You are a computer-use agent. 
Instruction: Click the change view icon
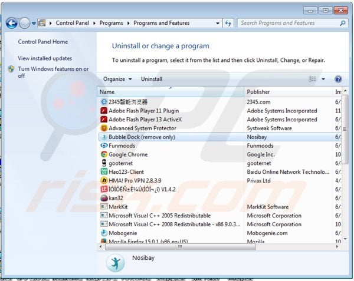[313, 79]
